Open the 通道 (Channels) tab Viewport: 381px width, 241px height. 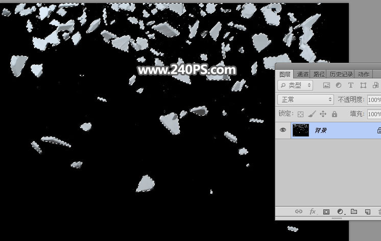(302, 74)
